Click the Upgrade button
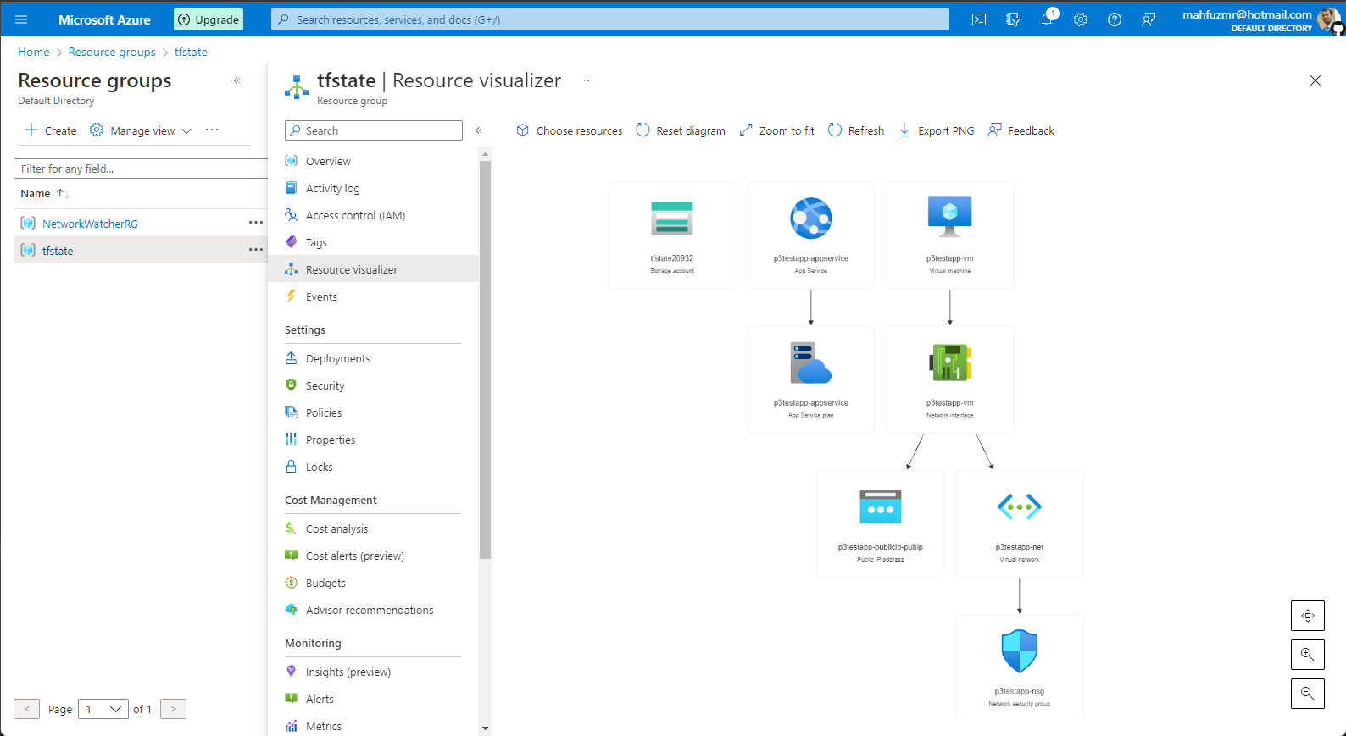Screen dimensions: 1346x736 tap(209, 19)
